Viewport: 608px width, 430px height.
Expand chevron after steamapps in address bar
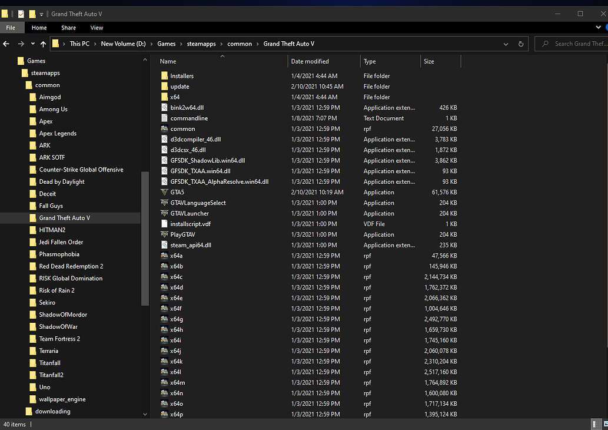click(221, 44)
